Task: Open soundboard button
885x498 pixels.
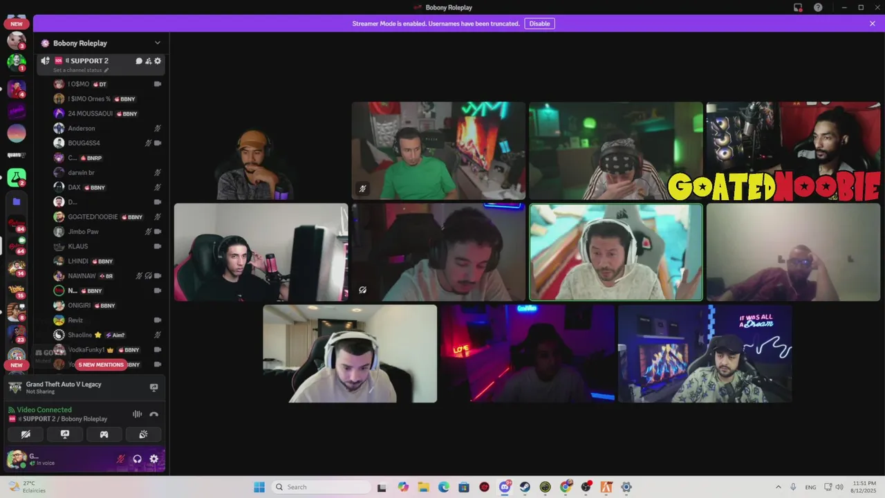Action: (143, 434)
